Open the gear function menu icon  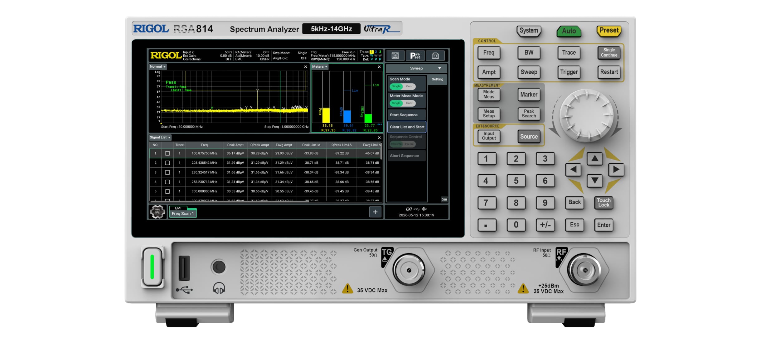pos(158,212)
